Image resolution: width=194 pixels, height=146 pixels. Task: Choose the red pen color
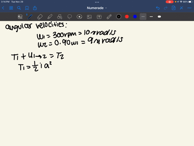pos(127,17)
